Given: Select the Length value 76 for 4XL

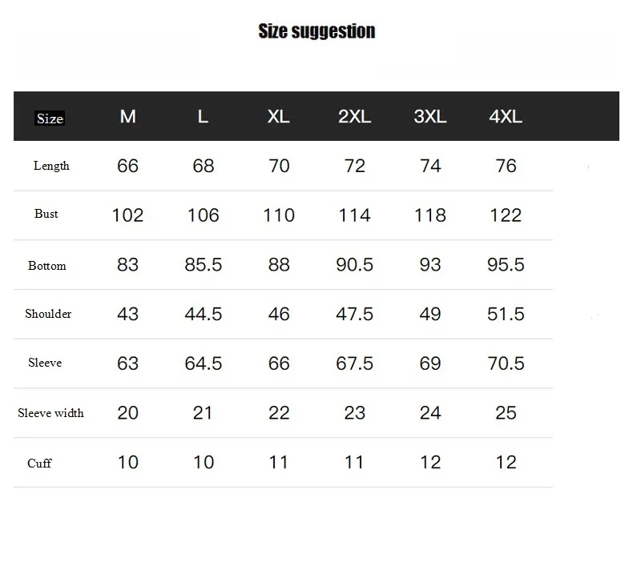Looking at the screenshot, I should click(x=506, y=166).
